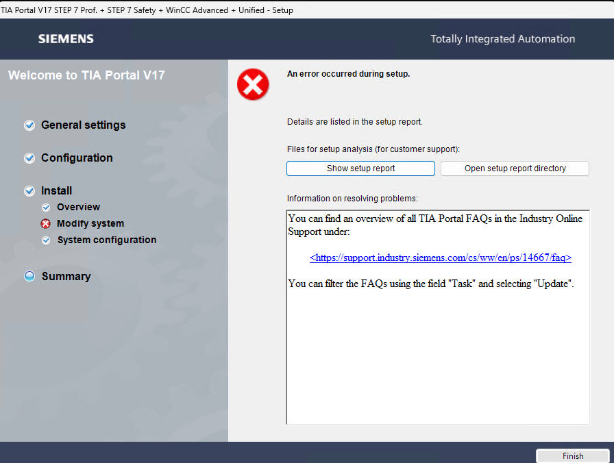Click "Totally Integrated Automation" header text
This screenshot has height=463, width=614.
pos(503,39)
